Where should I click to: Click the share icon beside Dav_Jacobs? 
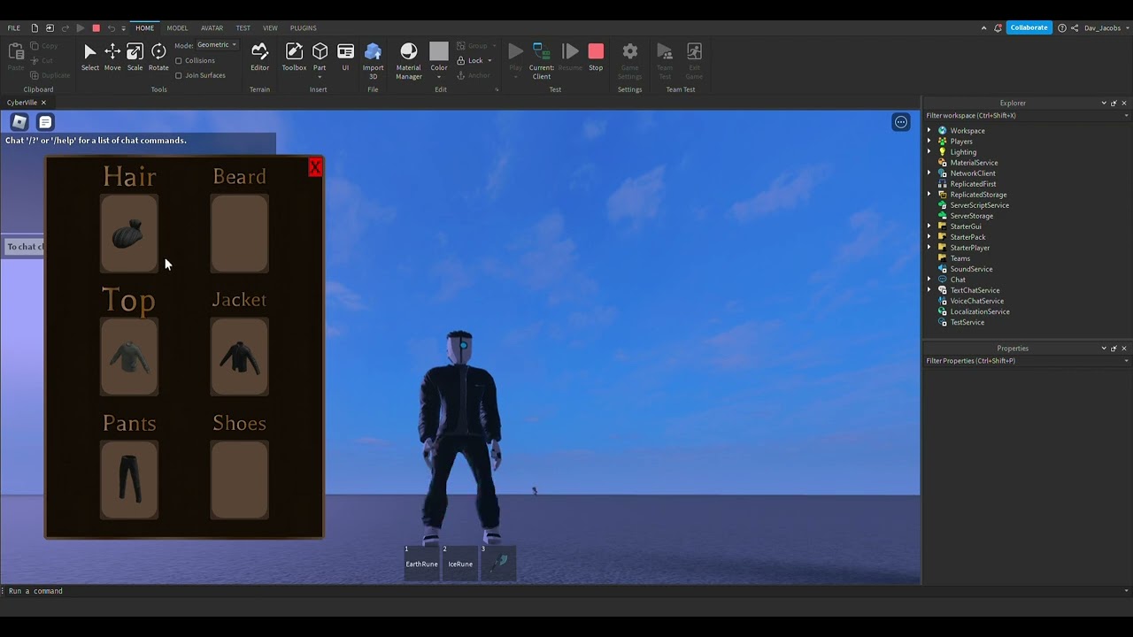click(x=1075, y=27)
